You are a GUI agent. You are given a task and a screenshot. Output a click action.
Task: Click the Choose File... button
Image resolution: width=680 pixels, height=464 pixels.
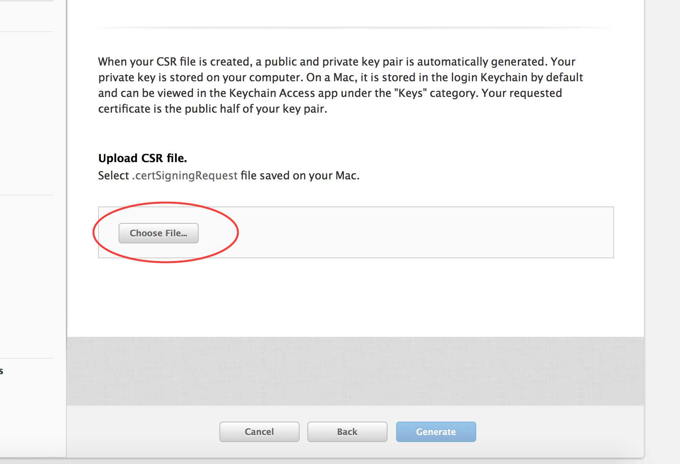click(159, 233)
